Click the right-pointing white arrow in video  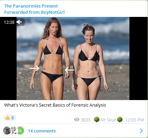tap(34, 68)
